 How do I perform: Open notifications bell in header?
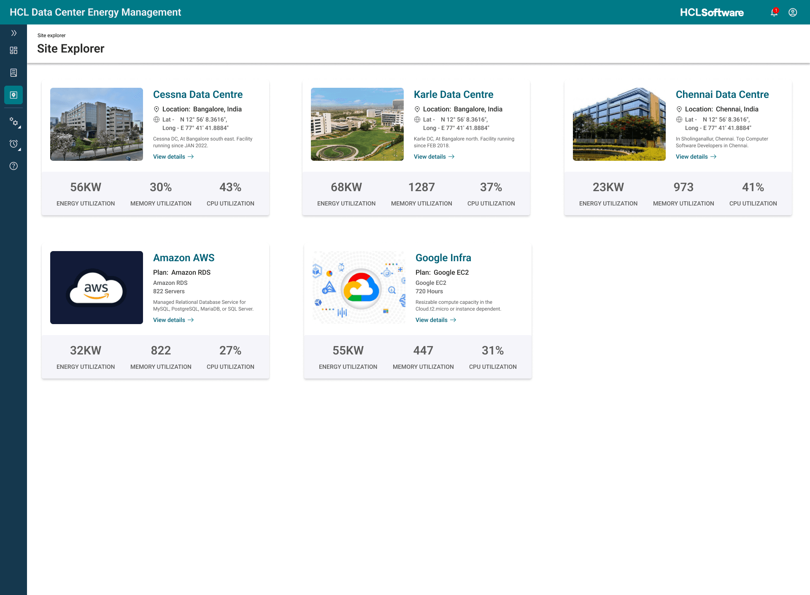click(774, 12)
